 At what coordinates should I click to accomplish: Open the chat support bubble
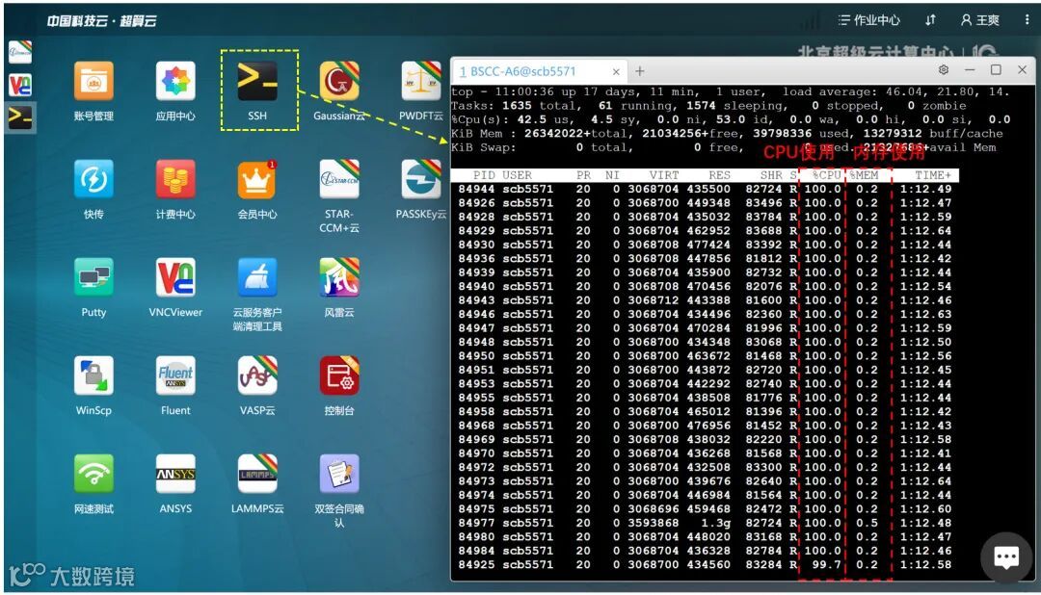[1005, 557]
